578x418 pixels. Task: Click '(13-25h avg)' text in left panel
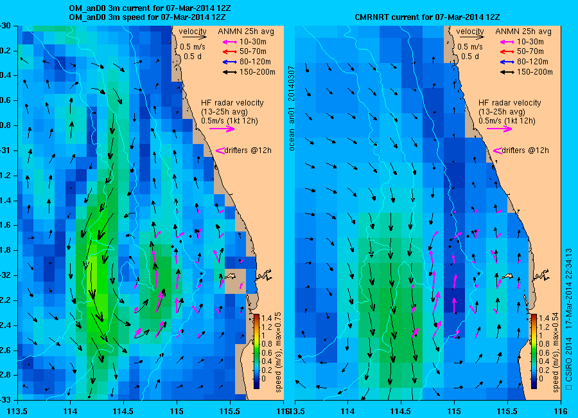[x=225, y=112]
